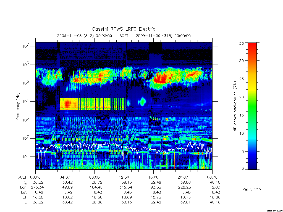Click the "0" colorbar tick label
283x212 pixels.
(242, 168)
